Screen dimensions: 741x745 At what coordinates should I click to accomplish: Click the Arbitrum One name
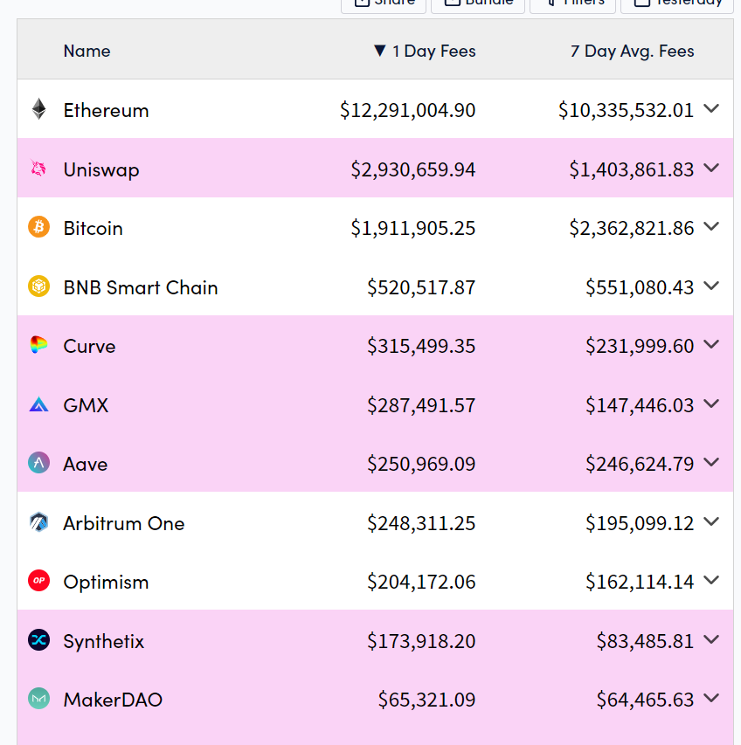124,523
